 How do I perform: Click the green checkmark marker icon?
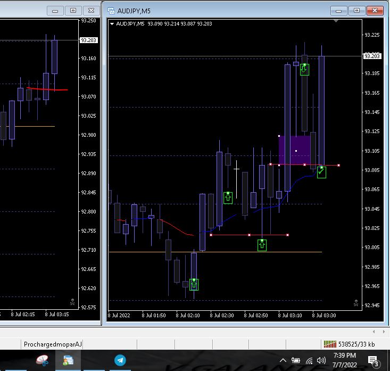coord(321,172)
